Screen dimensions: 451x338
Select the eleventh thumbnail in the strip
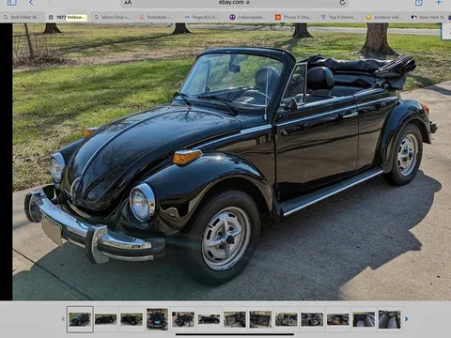338,319
